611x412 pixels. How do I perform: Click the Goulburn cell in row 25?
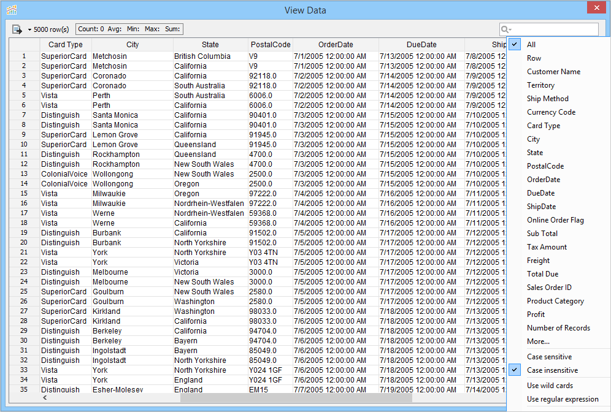(133, 292)
